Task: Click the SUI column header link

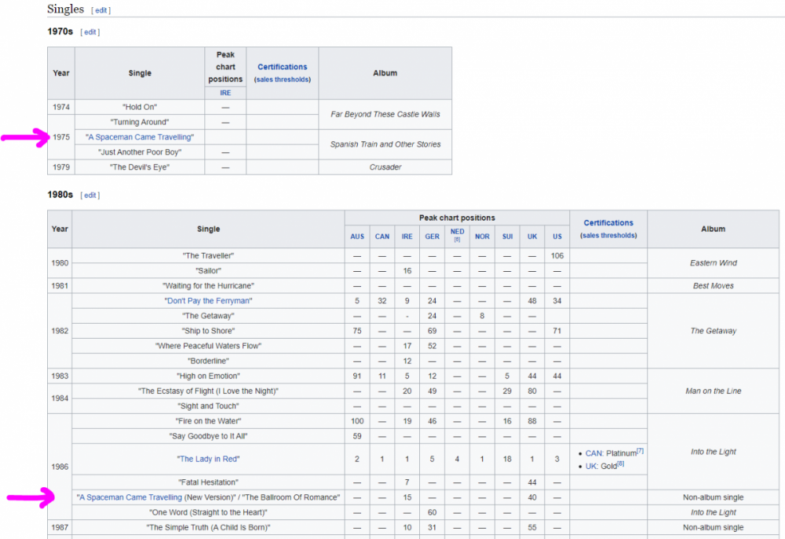Action: pyautogui.click(x=507, y=236)
